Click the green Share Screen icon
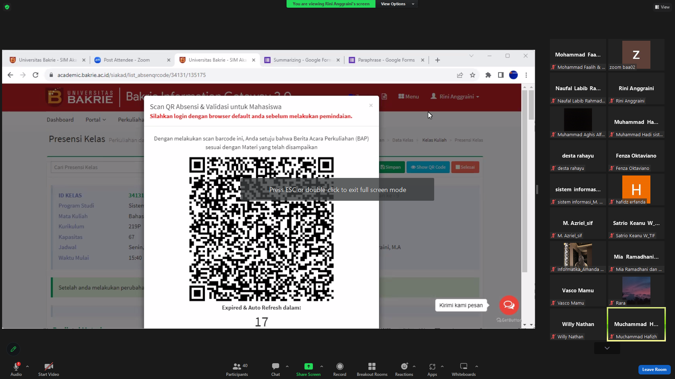The height and width of the screenshot is (379, 675). click(308, 366)
